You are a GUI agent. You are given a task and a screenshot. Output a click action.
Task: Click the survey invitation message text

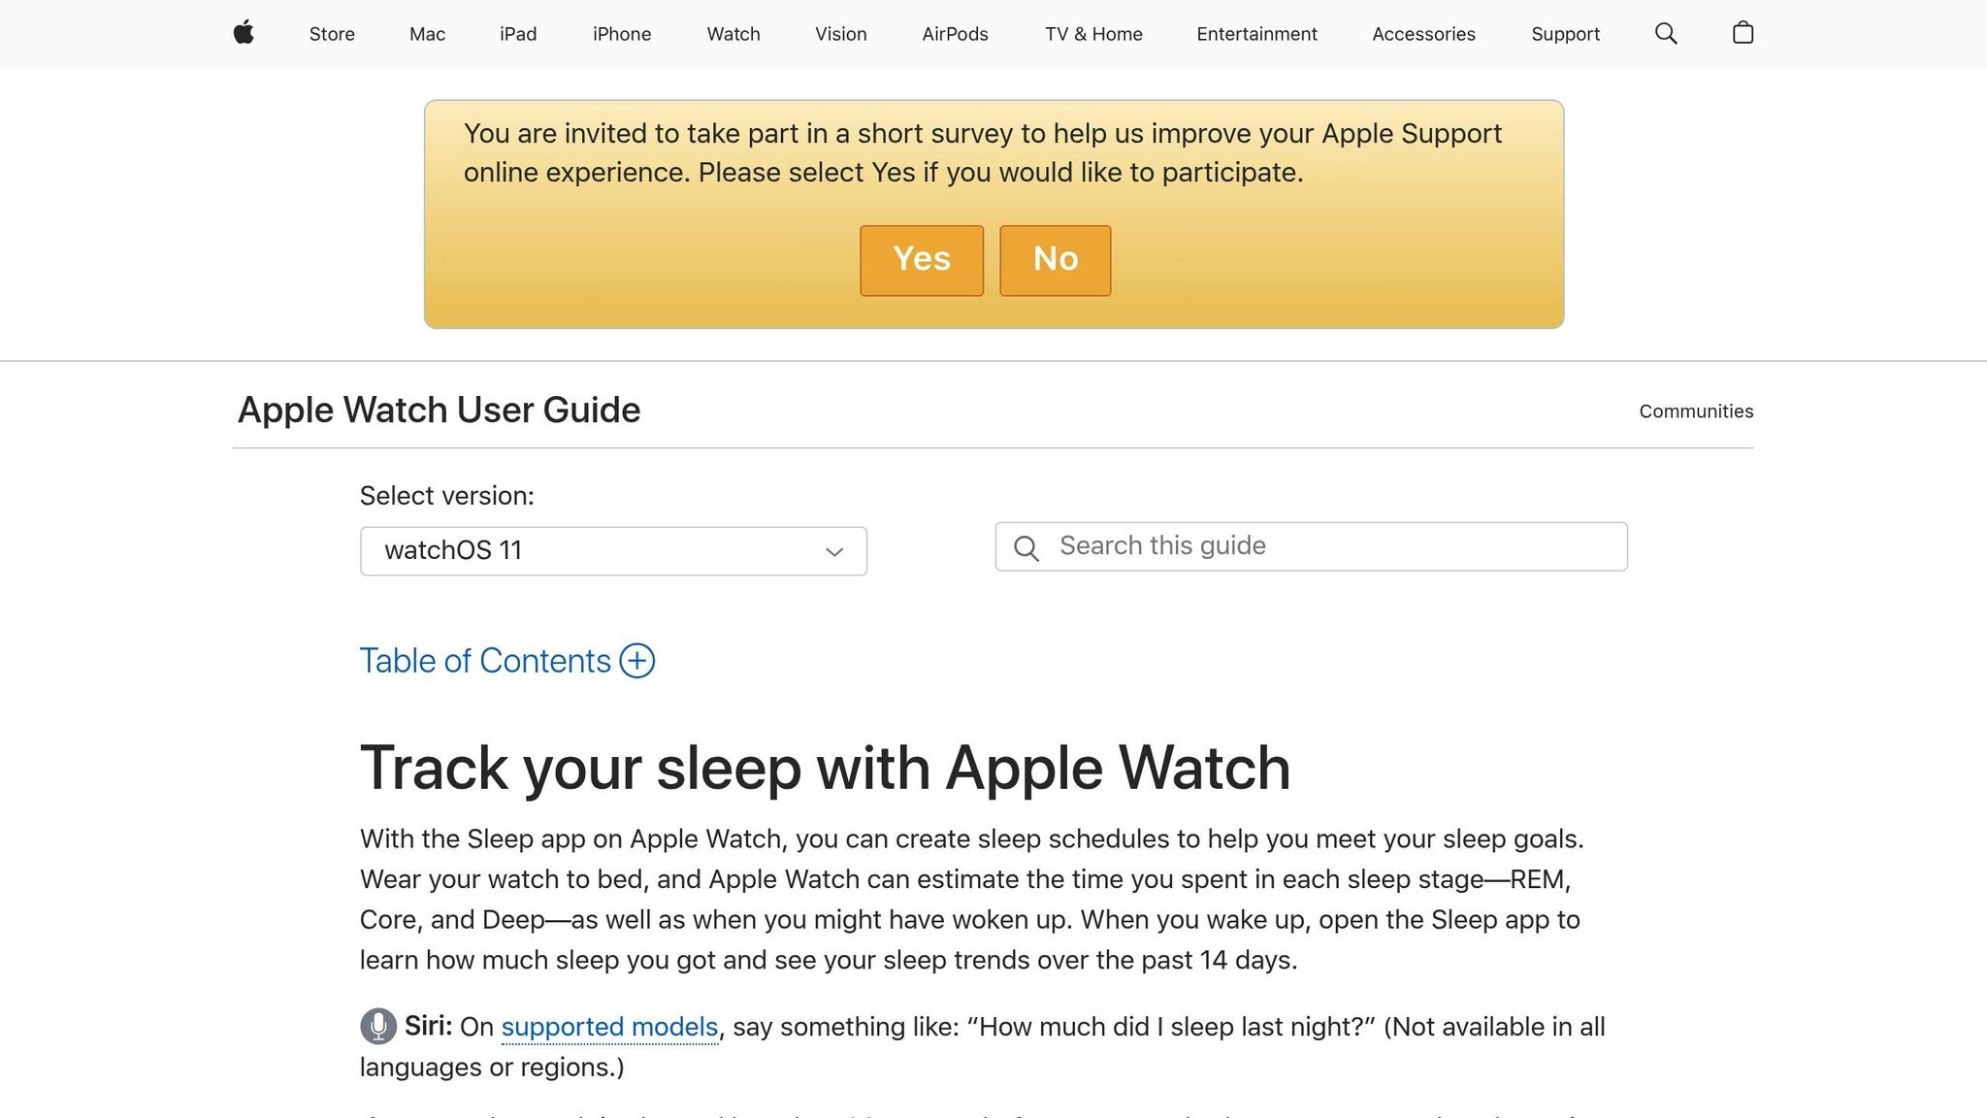coord(982,153)
